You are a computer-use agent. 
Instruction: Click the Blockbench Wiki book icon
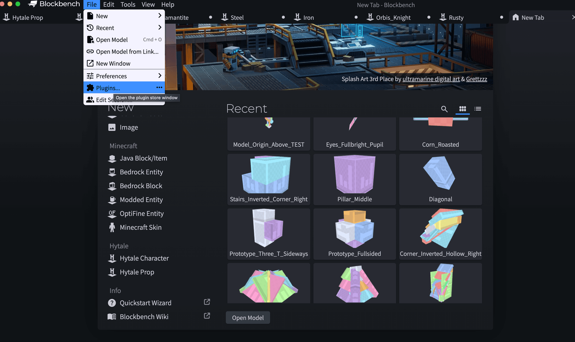[x=112, y=317]
